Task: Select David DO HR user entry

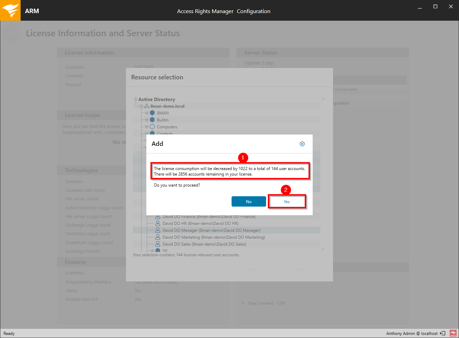Action: (201, 223)
